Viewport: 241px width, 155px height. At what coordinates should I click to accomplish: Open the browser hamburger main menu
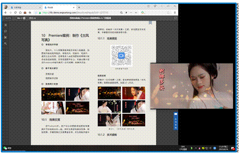[x=175, y=13]
